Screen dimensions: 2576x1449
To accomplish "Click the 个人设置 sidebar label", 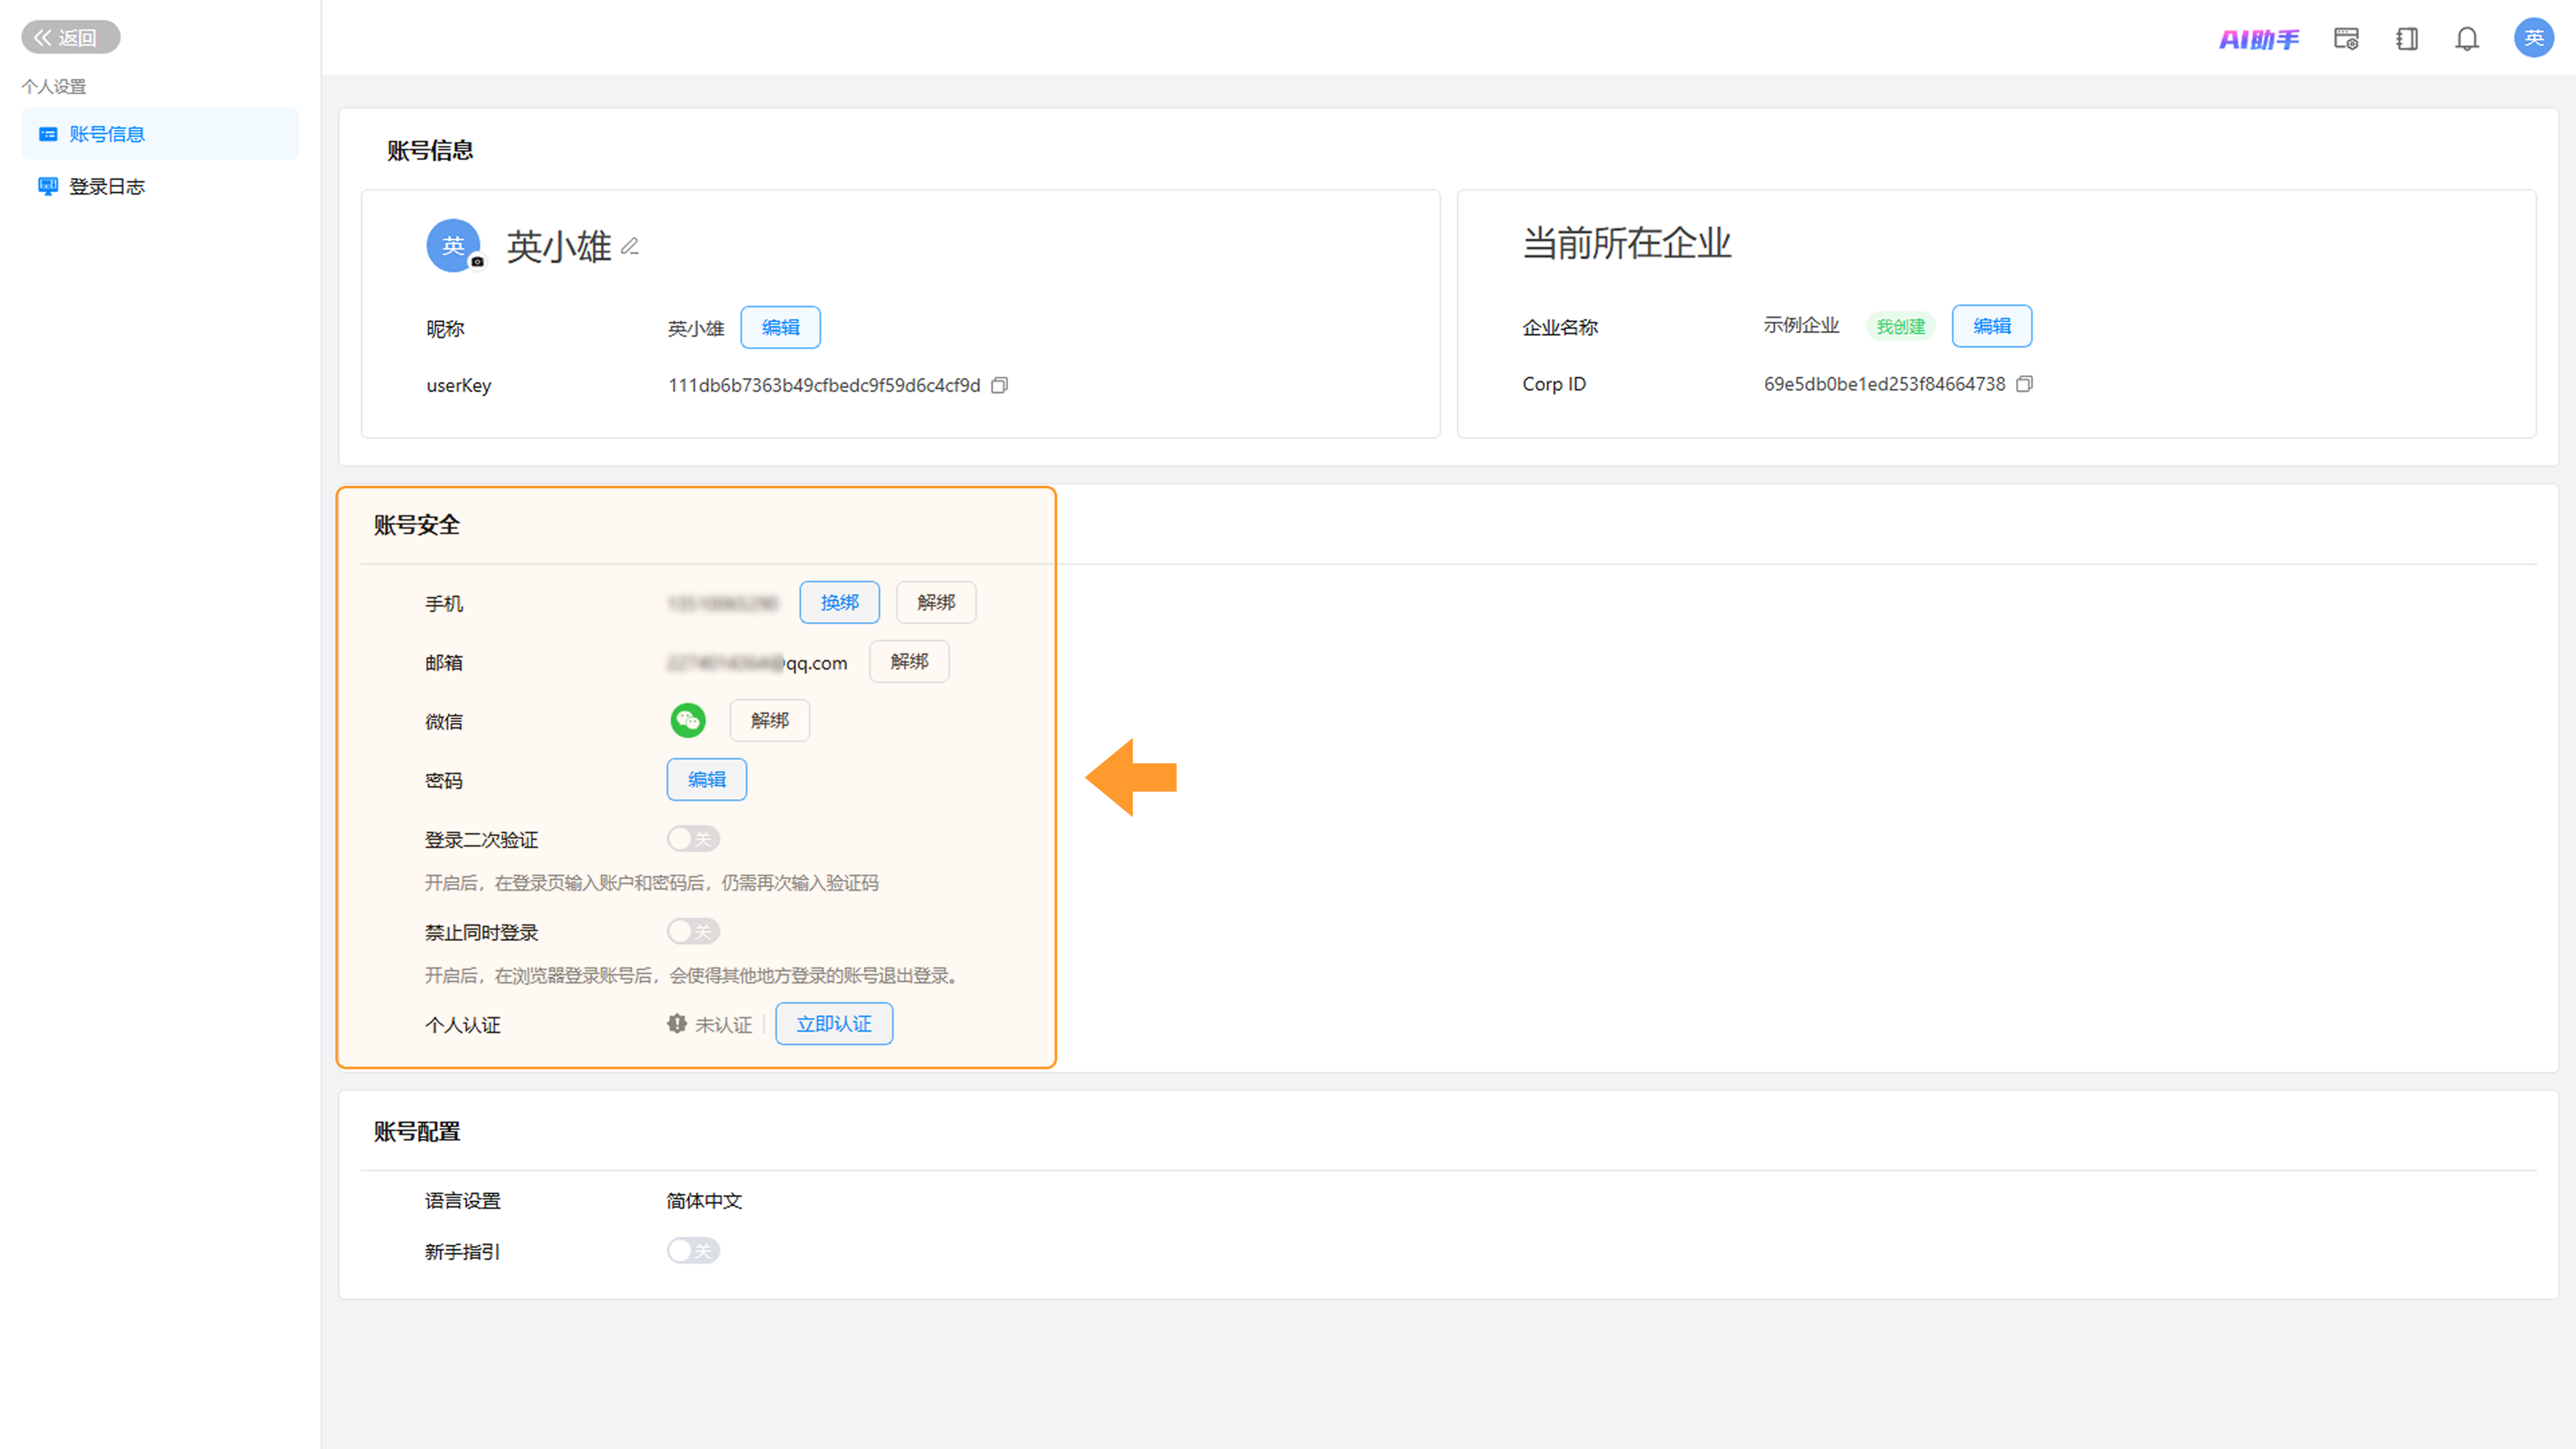I will point(54,87).
